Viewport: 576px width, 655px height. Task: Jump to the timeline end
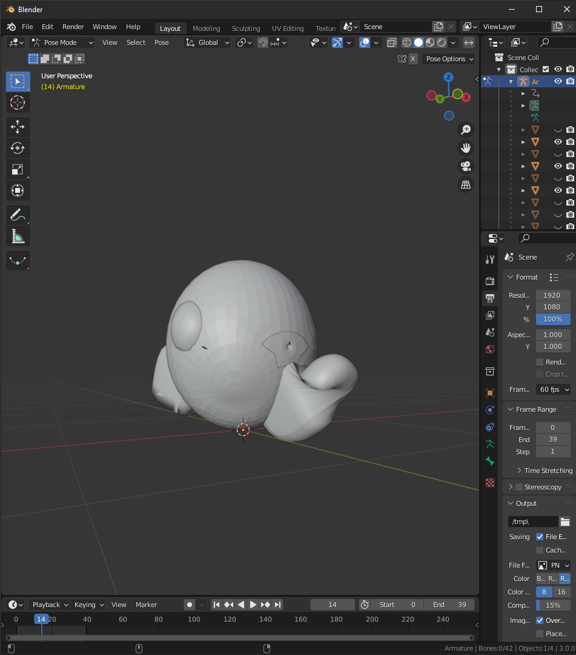[277, 605]
